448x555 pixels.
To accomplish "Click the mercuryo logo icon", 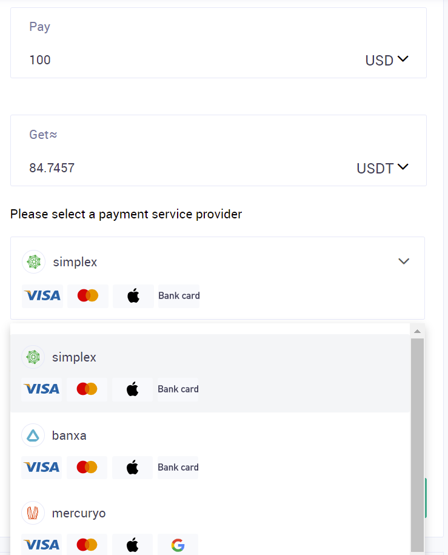I will point(33,513).
